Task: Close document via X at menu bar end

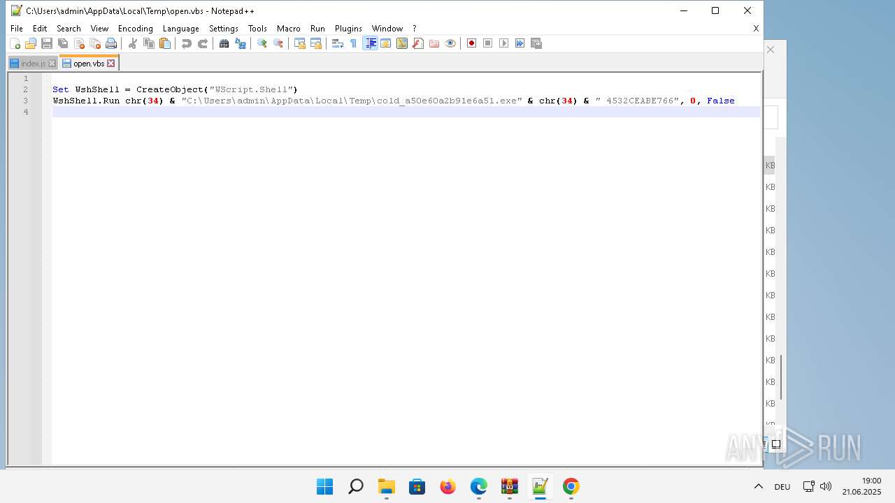Action: click(756, 29)
